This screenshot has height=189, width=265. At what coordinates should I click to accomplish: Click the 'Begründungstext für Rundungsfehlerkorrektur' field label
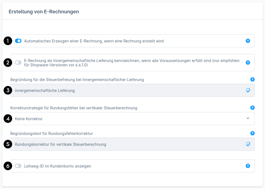tap(52, 134)
